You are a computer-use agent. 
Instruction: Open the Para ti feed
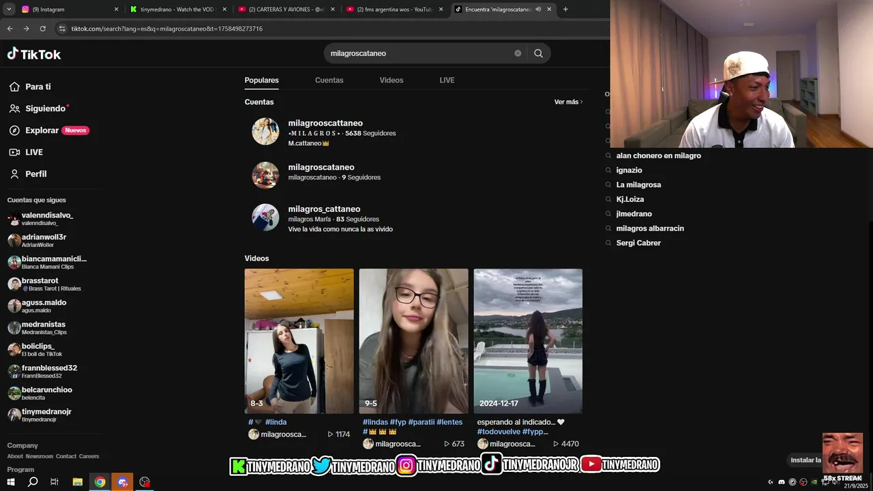[x=30, y=87]
